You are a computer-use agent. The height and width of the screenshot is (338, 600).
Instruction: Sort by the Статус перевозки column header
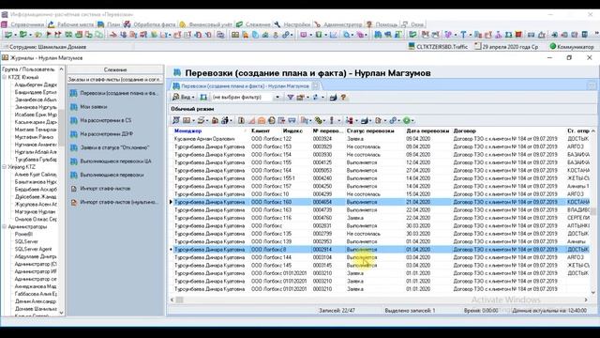(370, 131)
